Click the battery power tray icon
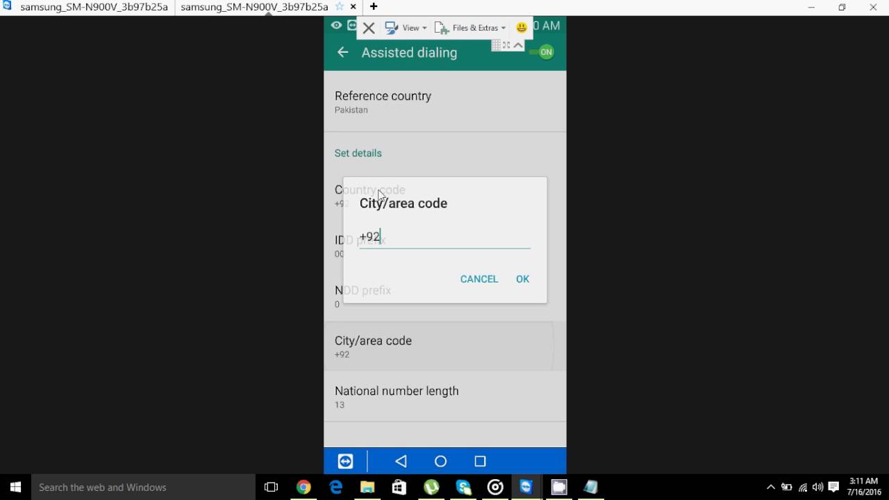Viewport: 889px width, 500px height. 787,487
